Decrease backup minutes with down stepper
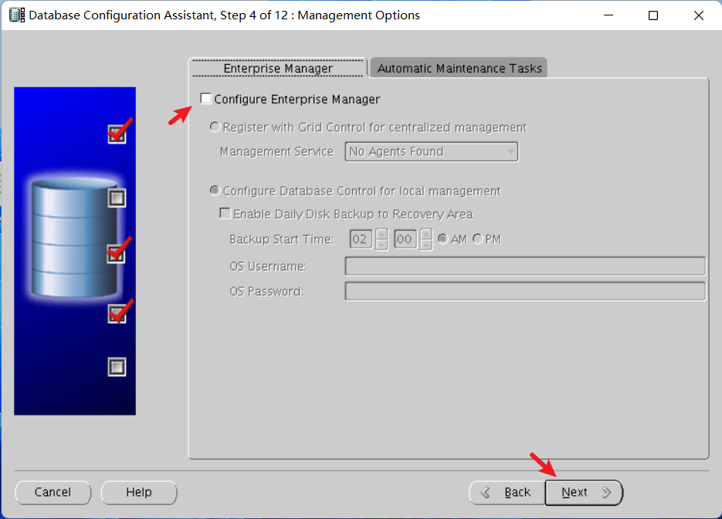This screenshot has height=519, width=722. [426, 245]
